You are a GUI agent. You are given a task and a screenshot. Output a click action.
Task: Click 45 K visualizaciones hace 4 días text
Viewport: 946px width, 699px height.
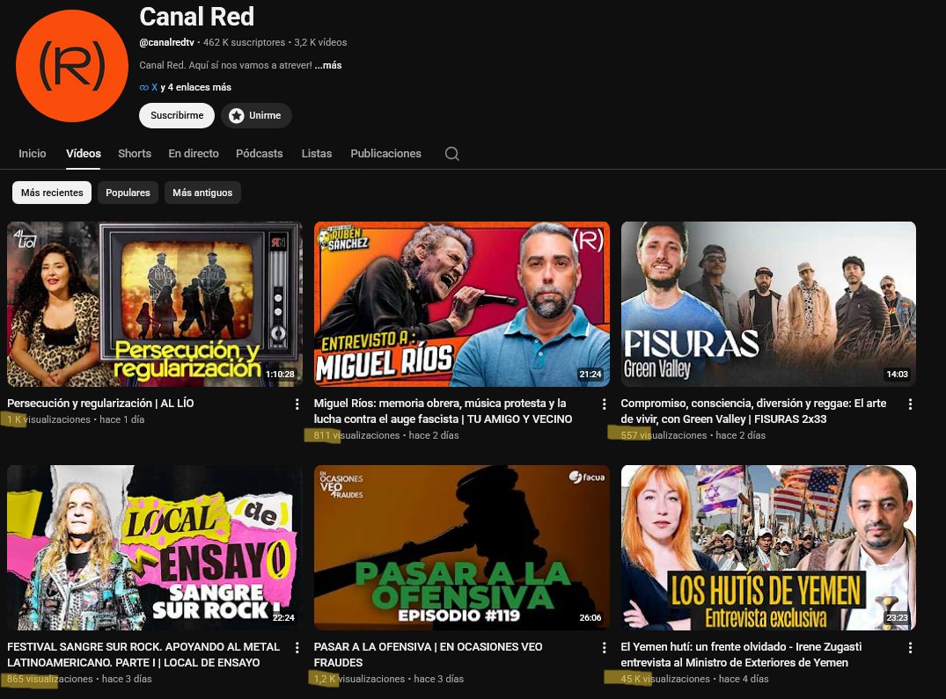(694, 679)
